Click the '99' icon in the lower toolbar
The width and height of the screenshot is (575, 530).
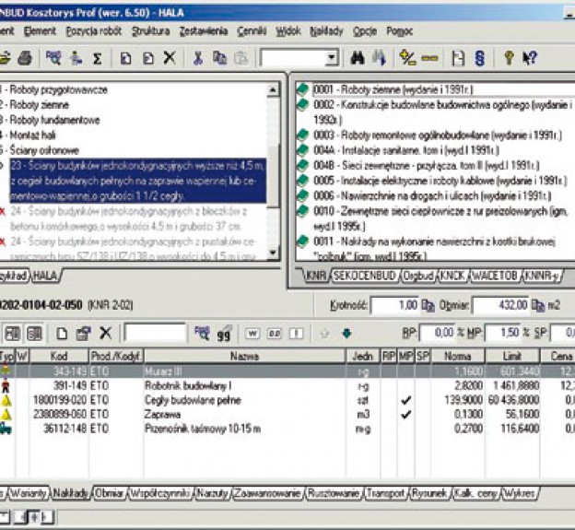point(224,334)
